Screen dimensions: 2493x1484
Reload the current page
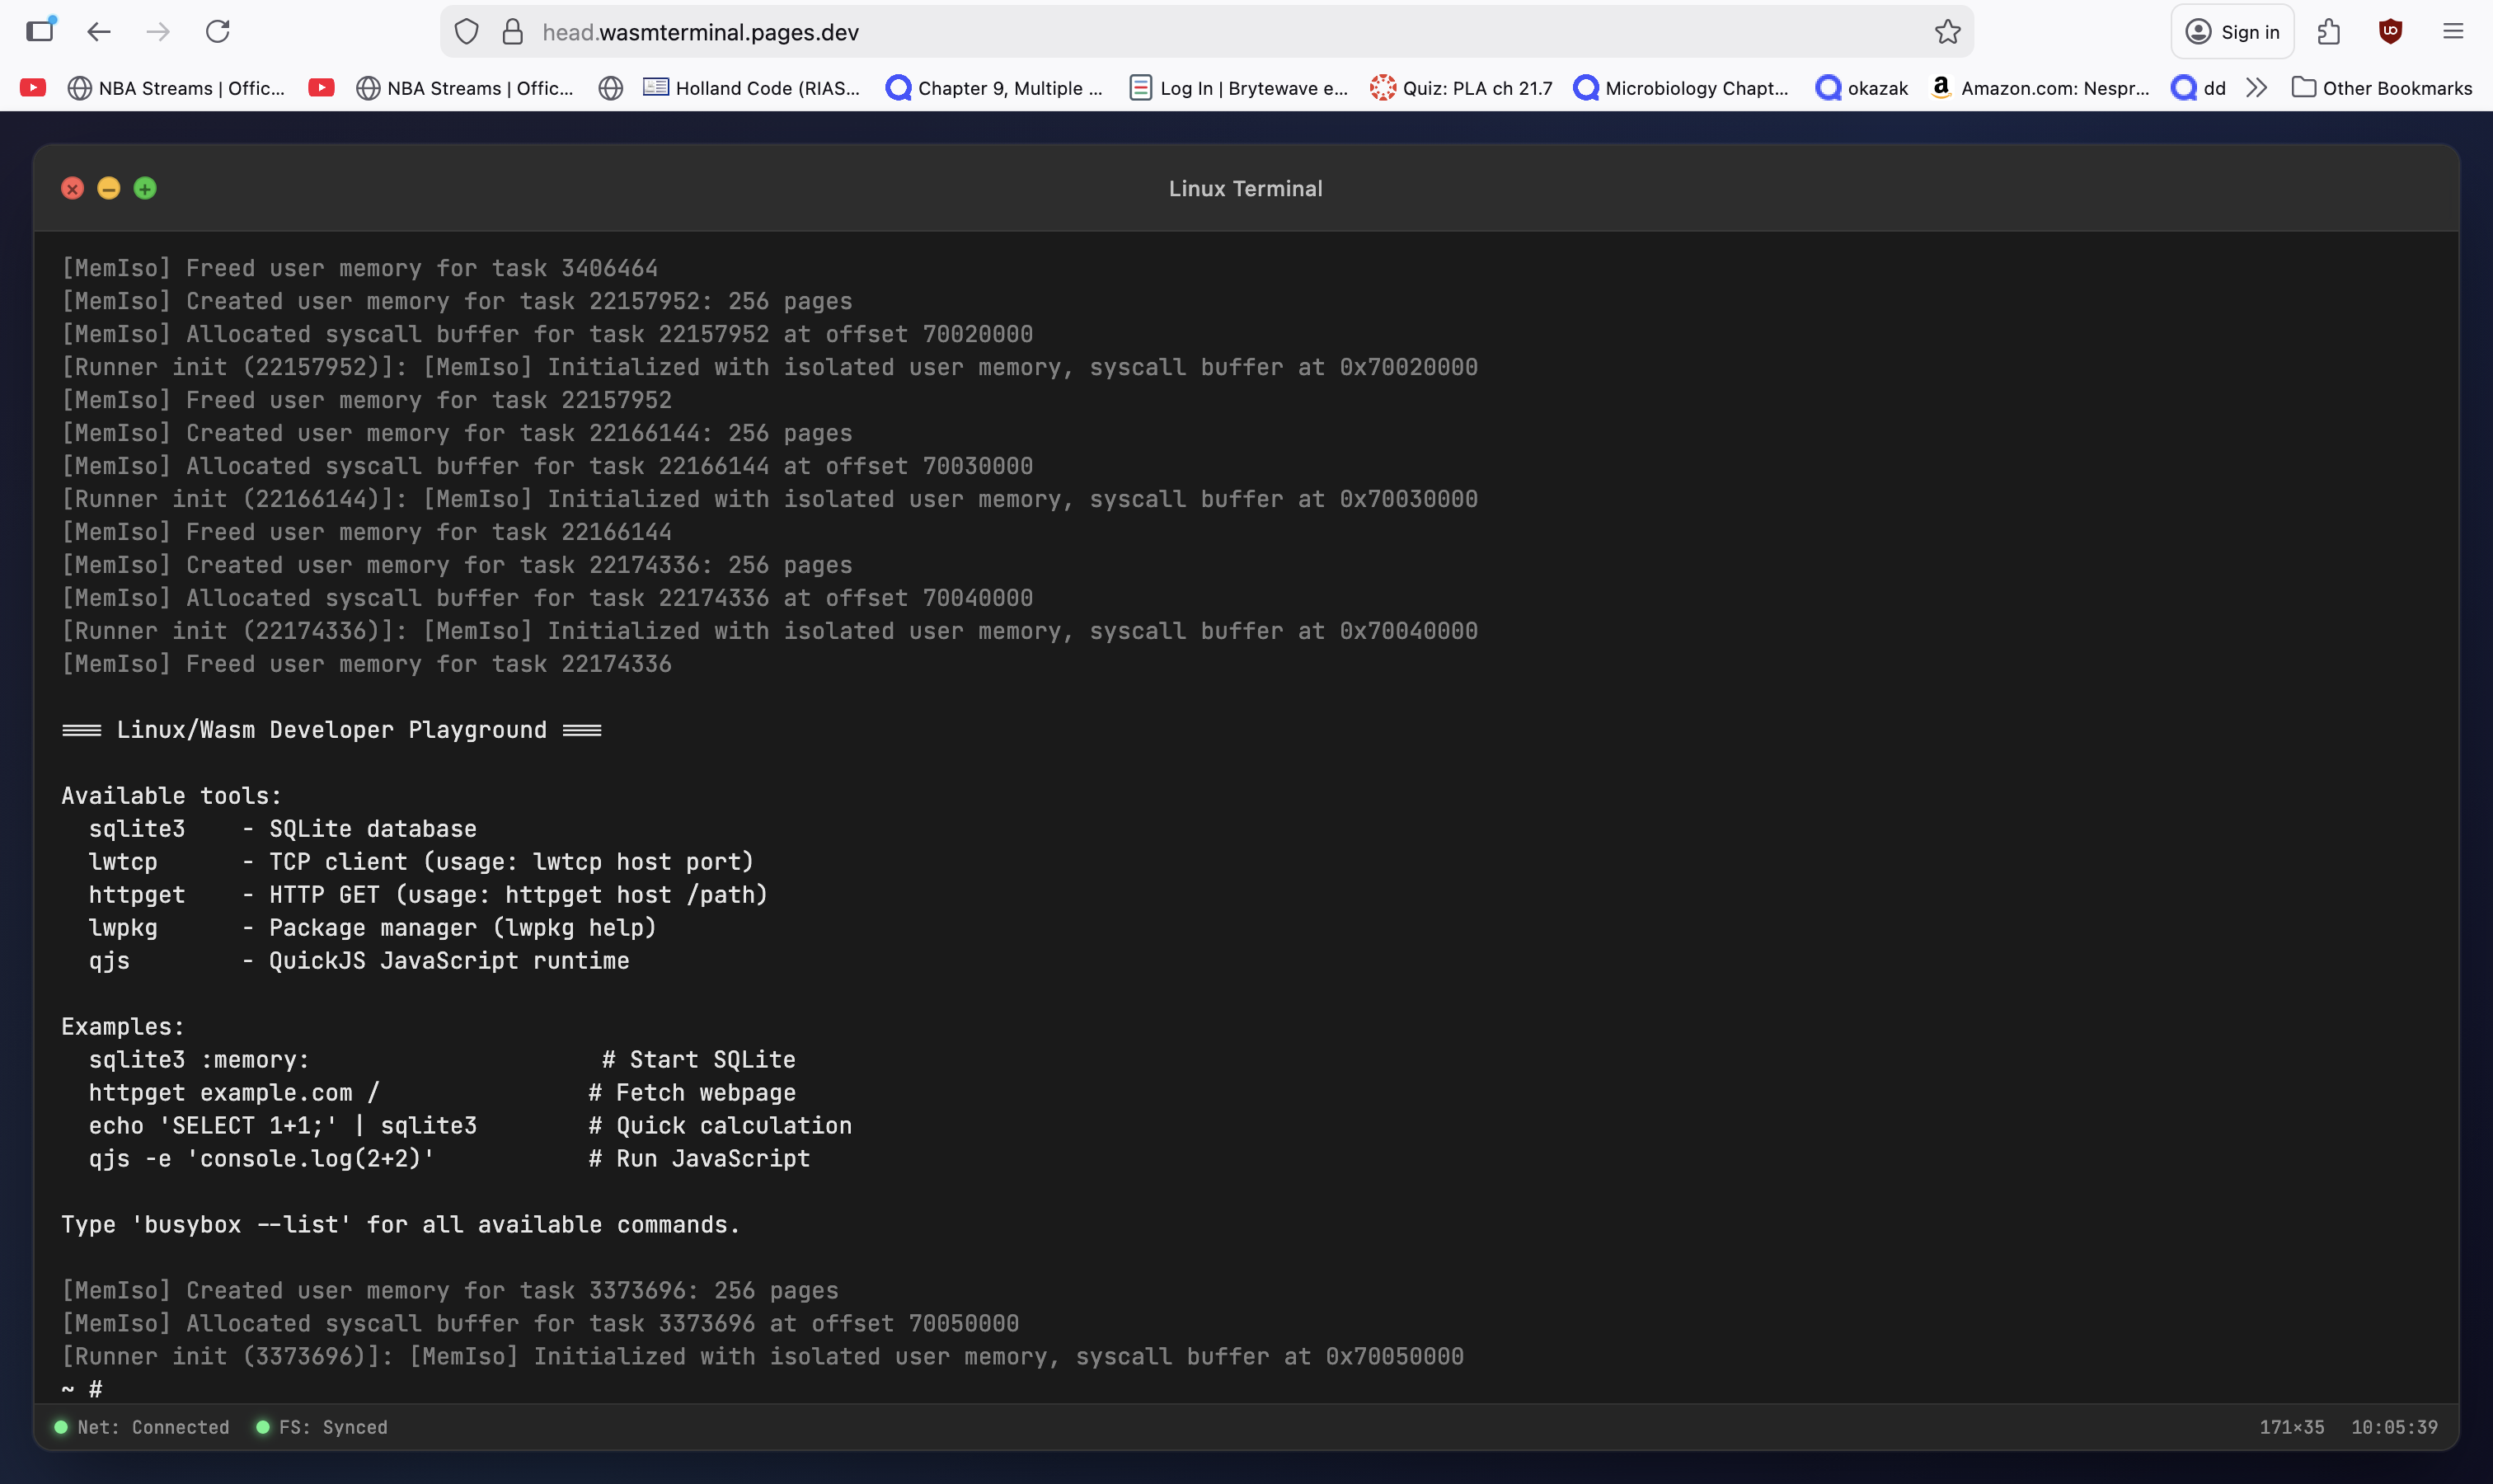[x=218, y=32]
